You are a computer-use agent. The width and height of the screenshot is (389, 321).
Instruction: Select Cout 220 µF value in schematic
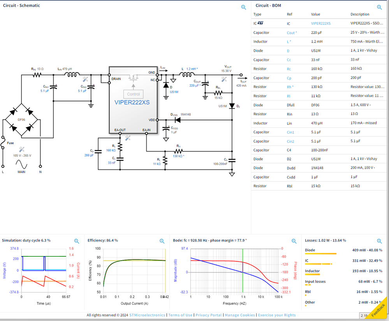click(x=195, y=85)
